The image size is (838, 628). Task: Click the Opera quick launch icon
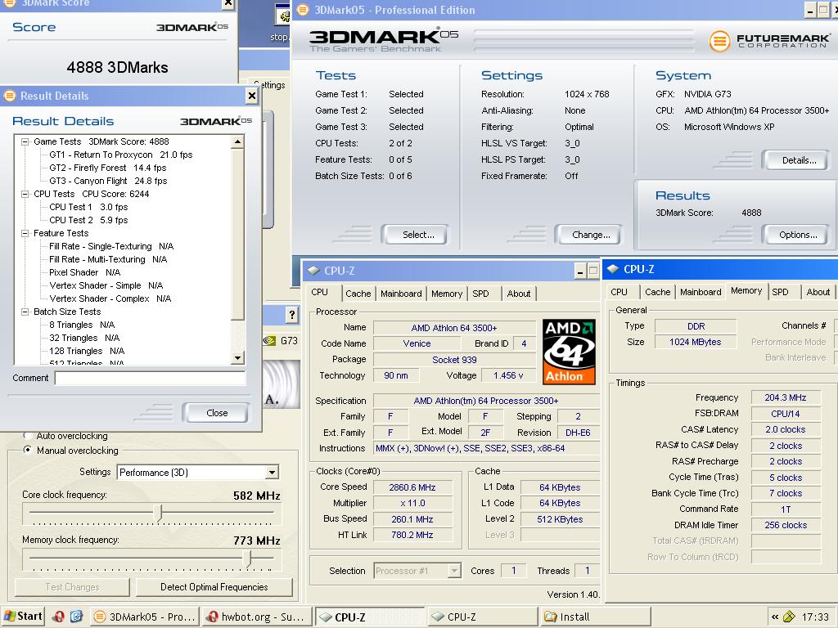coord(58,617)
